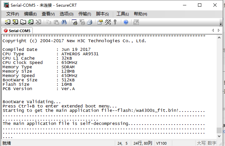The image size is (225, 146).
Task: Click the 'ATHEROS AR9531' CPU type value
Action: pyautogui.click(x=80, y=54)
